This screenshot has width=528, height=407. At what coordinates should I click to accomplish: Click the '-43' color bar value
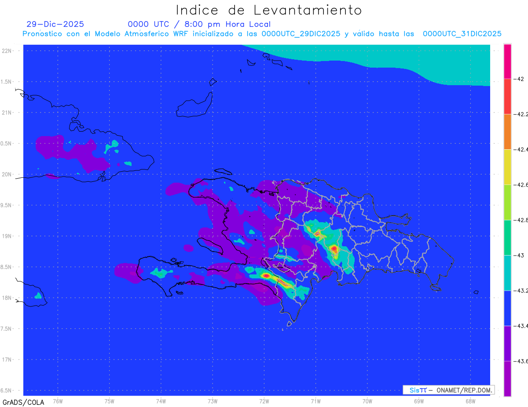[x=520, y=255]
